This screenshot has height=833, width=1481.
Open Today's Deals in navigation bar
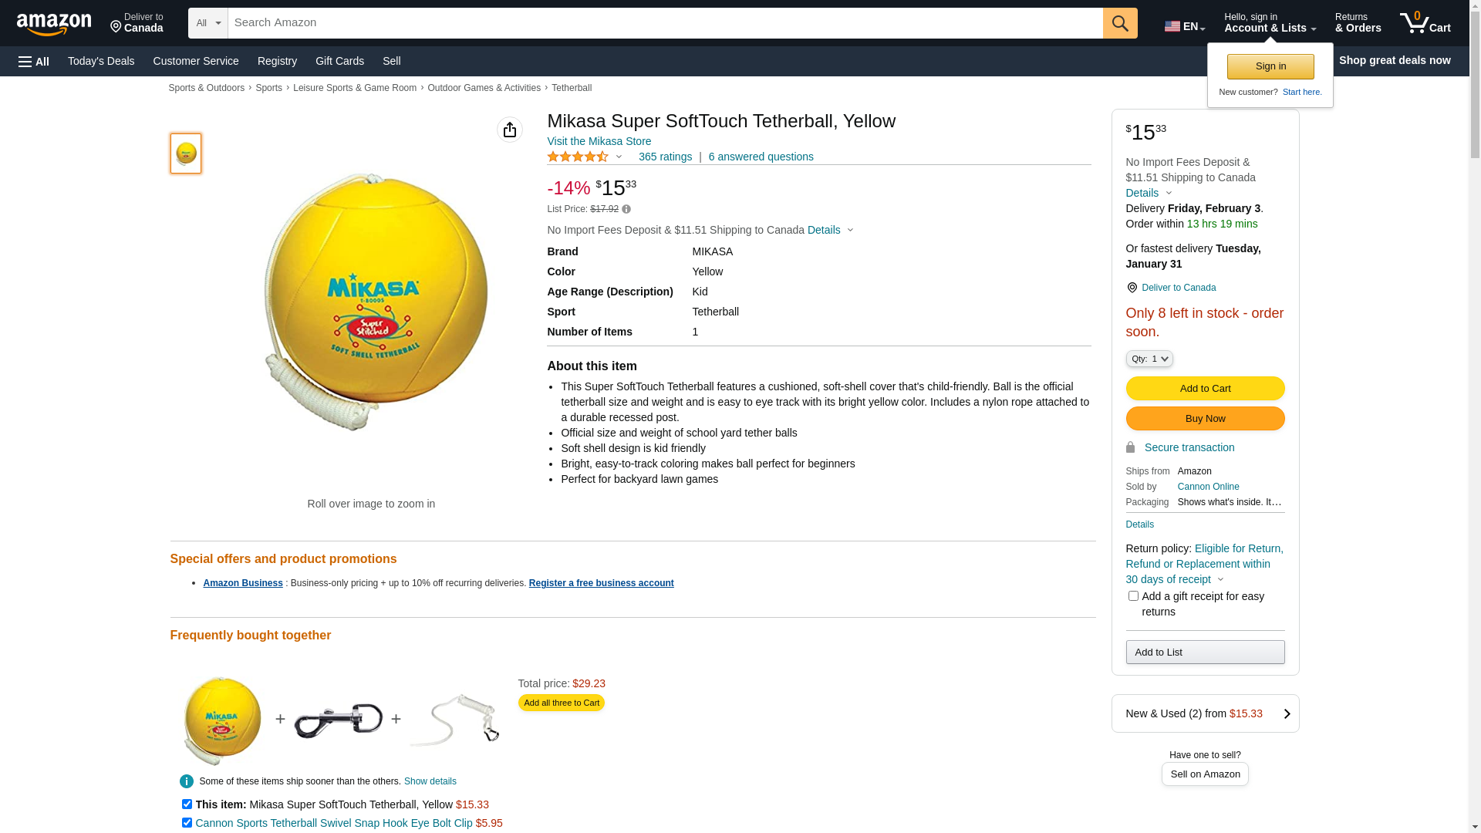pyautogui.click(x=101, y=61)
